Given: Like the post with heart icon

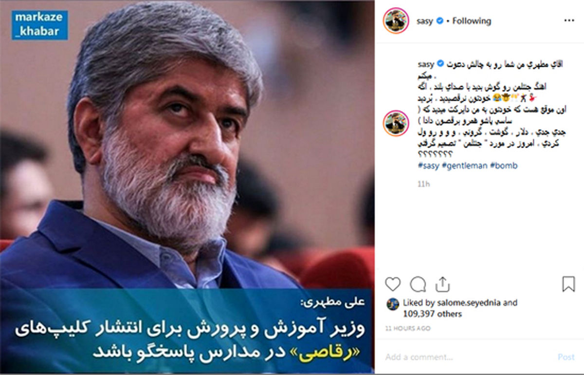Looking at the screenshot, I should pos(392,284).
